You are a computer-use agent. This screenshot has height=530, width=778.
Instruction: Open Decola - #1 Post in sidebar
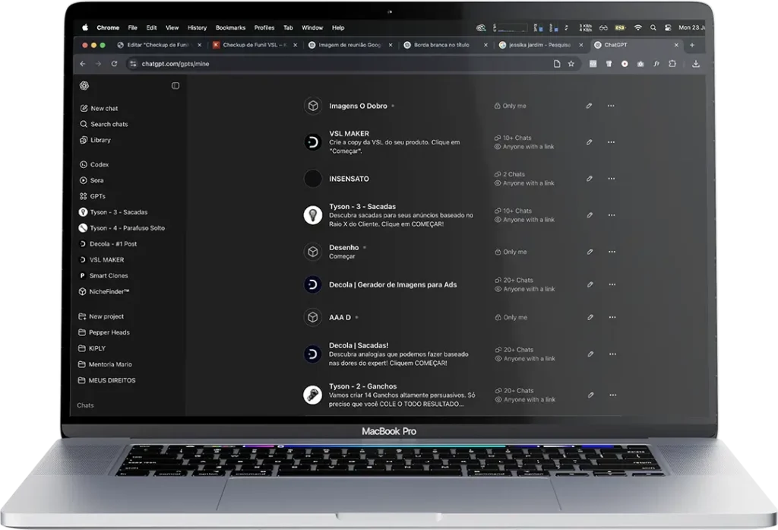pyautogui.click(x=108, y=244)
